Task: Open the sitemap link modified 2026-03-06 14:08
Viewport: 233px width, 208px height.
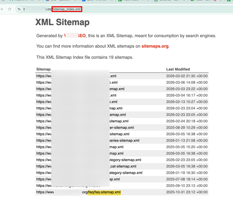Action: (77, 83)
